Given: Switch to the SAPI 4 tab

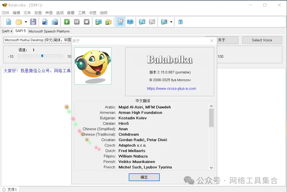Looking at the screenshot, I should tap(7, 31).
